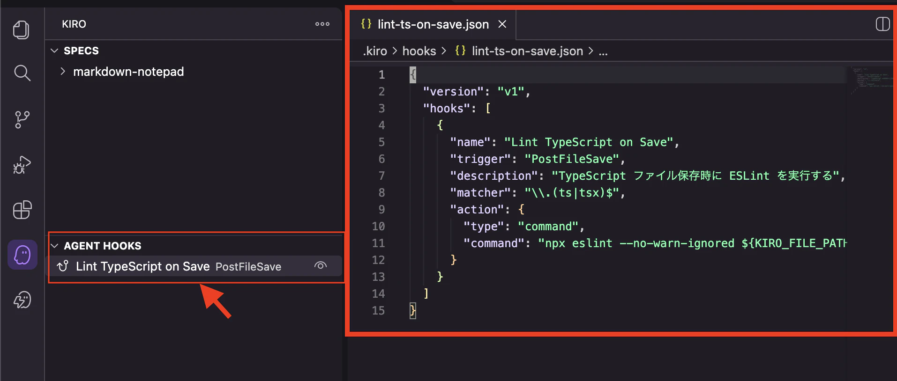Open Extensions view
This screenshot has height=381, width=897.
click(x=22, y=210)
